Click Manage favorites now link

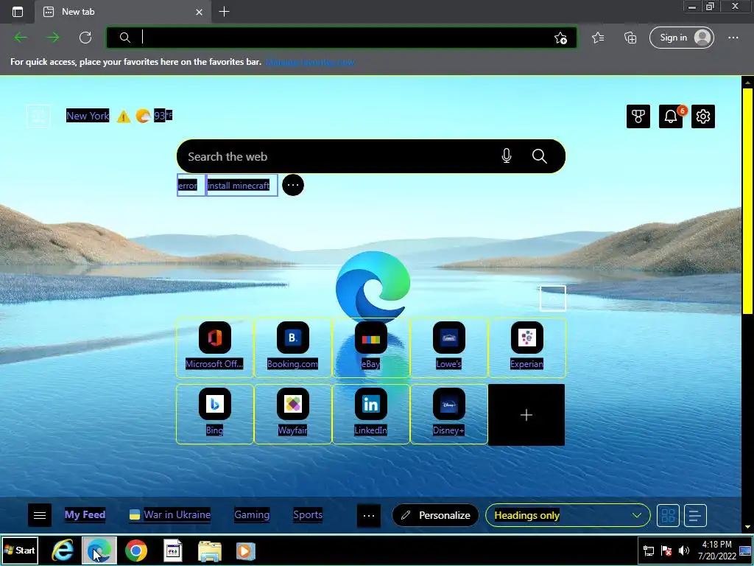click(310, 62)
